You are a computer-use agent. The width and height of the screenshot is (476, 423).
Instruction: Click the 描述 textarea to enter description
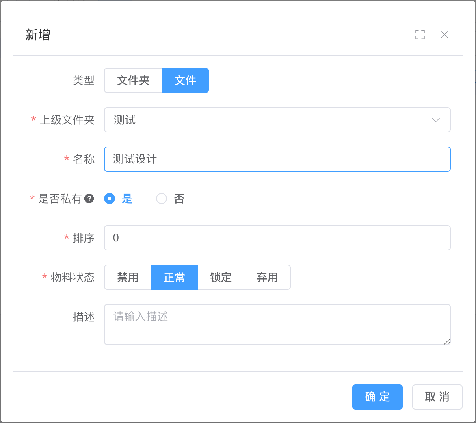(277, 325)
